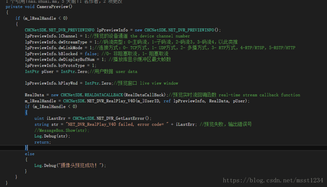
Task: Click the Log.Debug line with the 摄像头预览成功 string
Action: [x=70, y=166]
